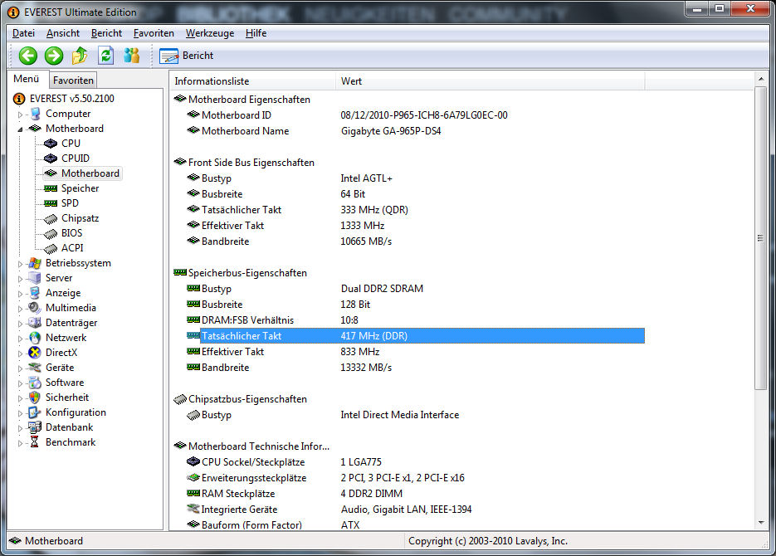Click the Konfiguration icon in the tree
776x556 pixels.
click(x=35, y=412)
